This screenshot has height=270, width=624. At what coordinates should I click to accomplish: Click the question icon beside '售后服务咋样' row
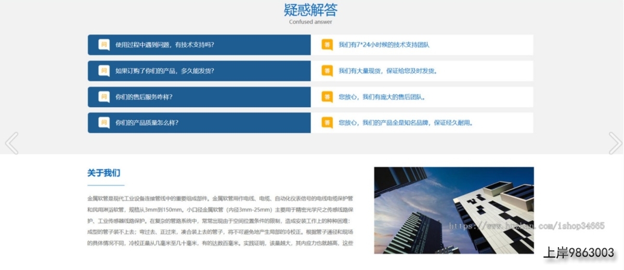pos(104,97)
